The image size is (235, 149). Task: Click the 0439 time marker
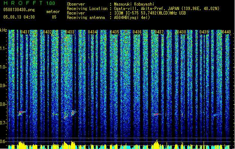pos(204,32)
